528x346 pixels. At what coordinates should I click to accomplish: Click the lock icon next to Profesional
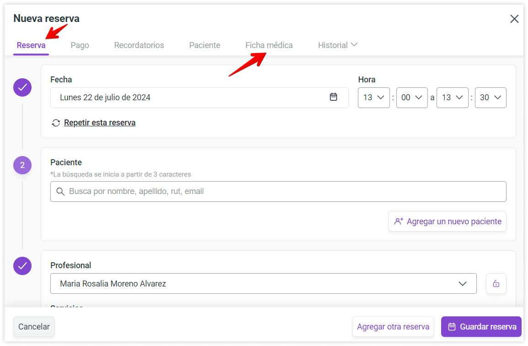pyautogui.click(x=496, y=284)
